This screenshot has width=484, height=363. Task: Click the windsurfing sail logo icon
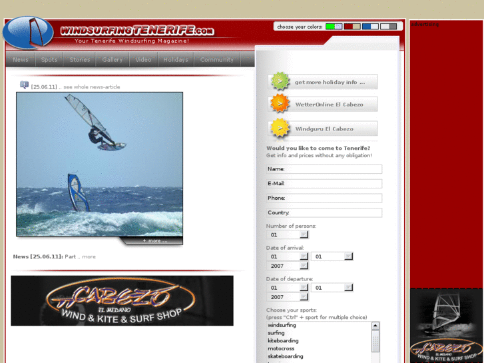pos(28,32)
